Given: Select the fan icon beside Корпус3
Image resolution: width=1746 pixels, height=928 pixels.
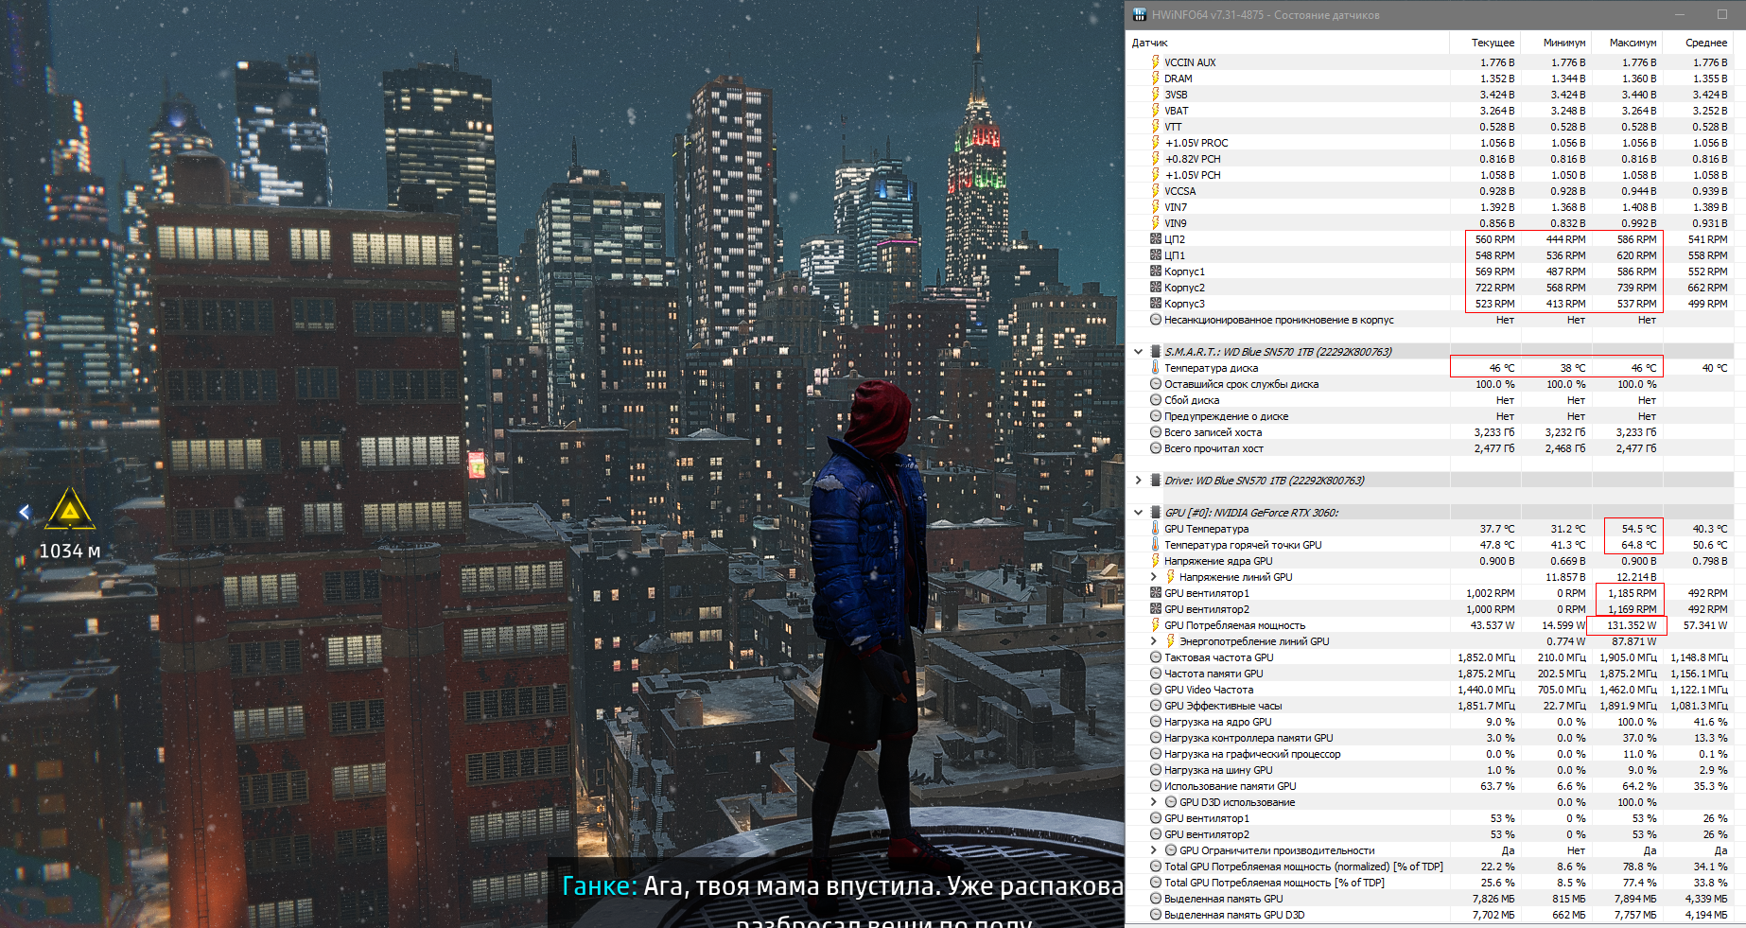Looking at the screenshot, I should [x=1155, y=304].
